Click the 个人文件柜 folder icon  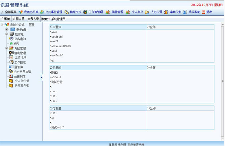pos(11,81)
